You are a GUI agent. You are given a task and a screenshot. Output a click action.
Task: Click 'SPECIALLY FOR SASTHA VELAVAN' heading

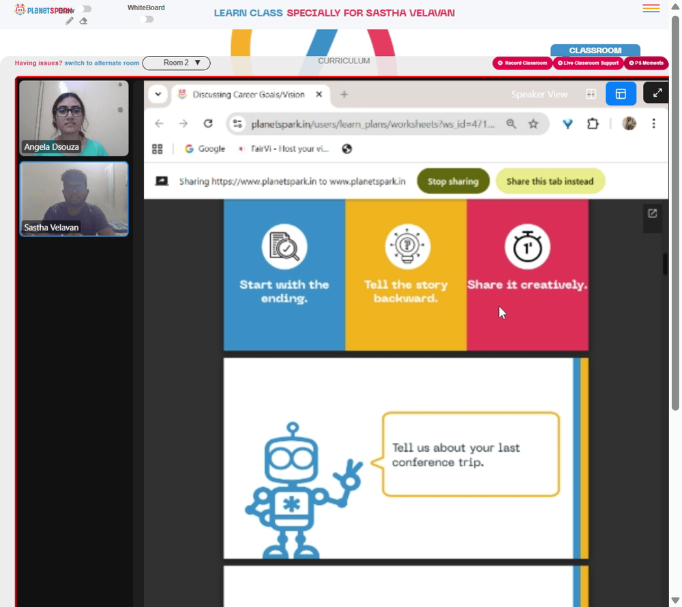pyautogui.click(x=370, y=13)
